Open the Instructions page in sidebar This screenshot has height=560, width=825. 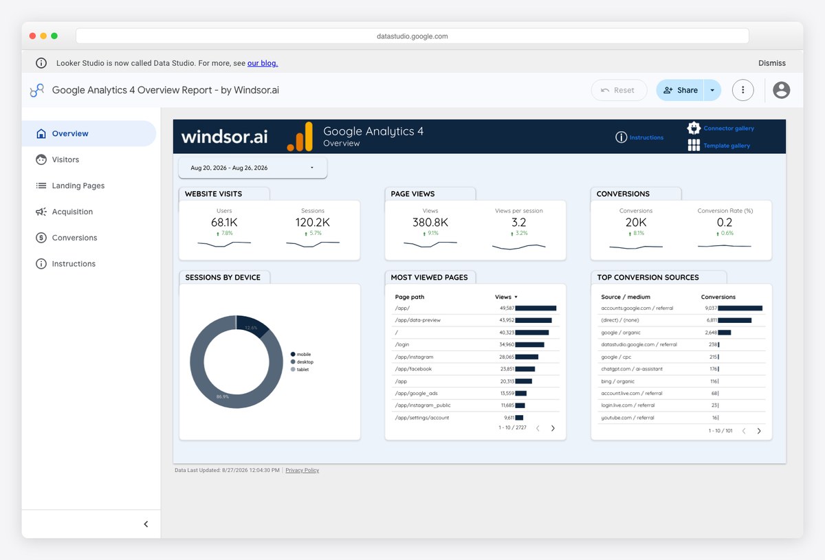[x=89, y=264]
